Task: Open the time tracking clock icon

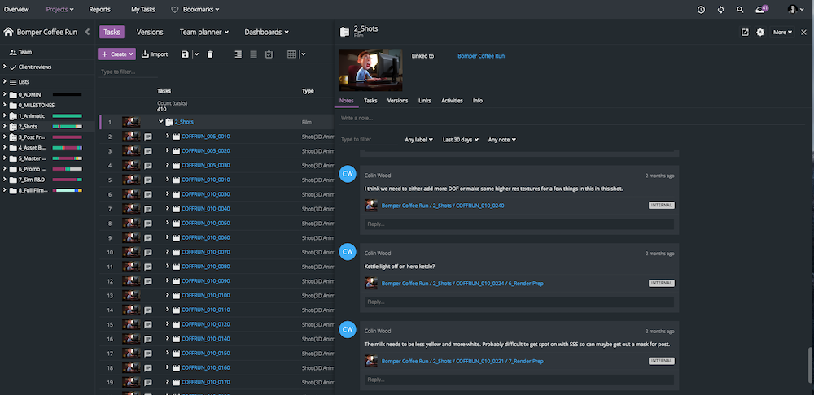Action: pos(702,9)
